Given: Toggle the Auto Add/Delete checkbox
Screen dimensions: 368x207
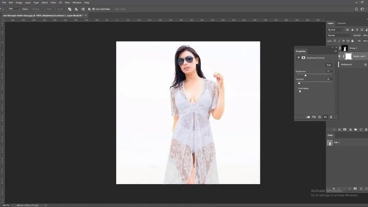Looking at the screenshot, I should [x=93, y=9].
